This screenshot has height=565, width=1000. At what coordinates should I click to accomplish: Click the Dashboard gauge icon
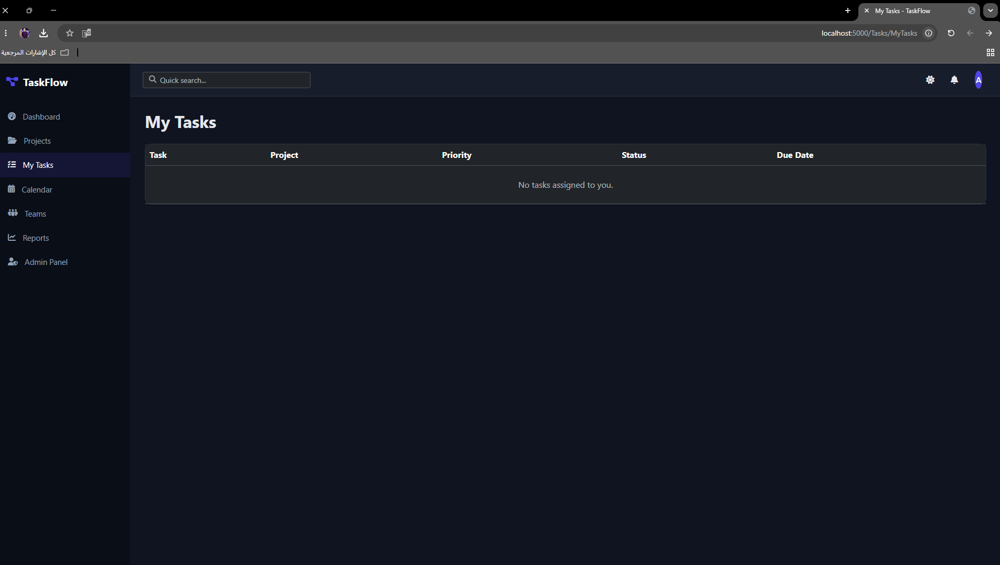tap(12, 116)
